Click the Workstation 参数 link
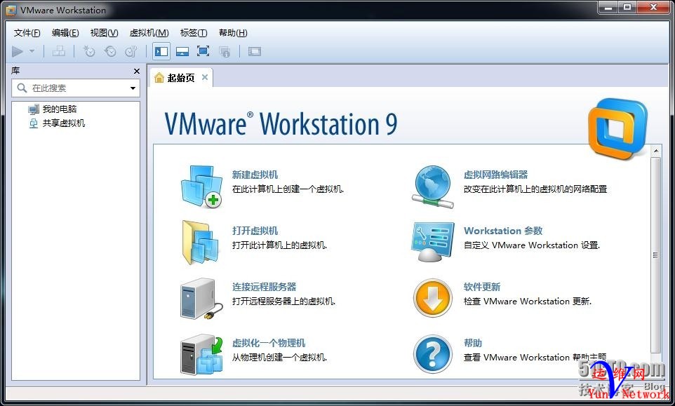 (x=503, y=231)
